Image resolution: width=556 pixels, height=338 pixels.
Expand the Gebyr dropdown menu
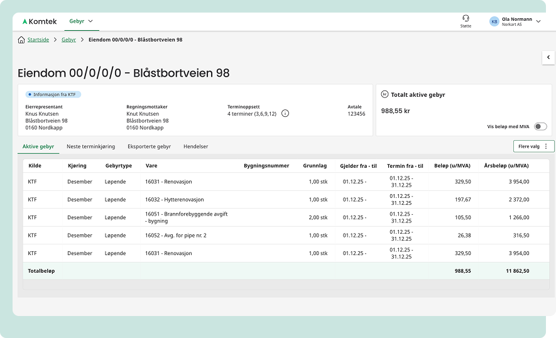pos(81,21)
